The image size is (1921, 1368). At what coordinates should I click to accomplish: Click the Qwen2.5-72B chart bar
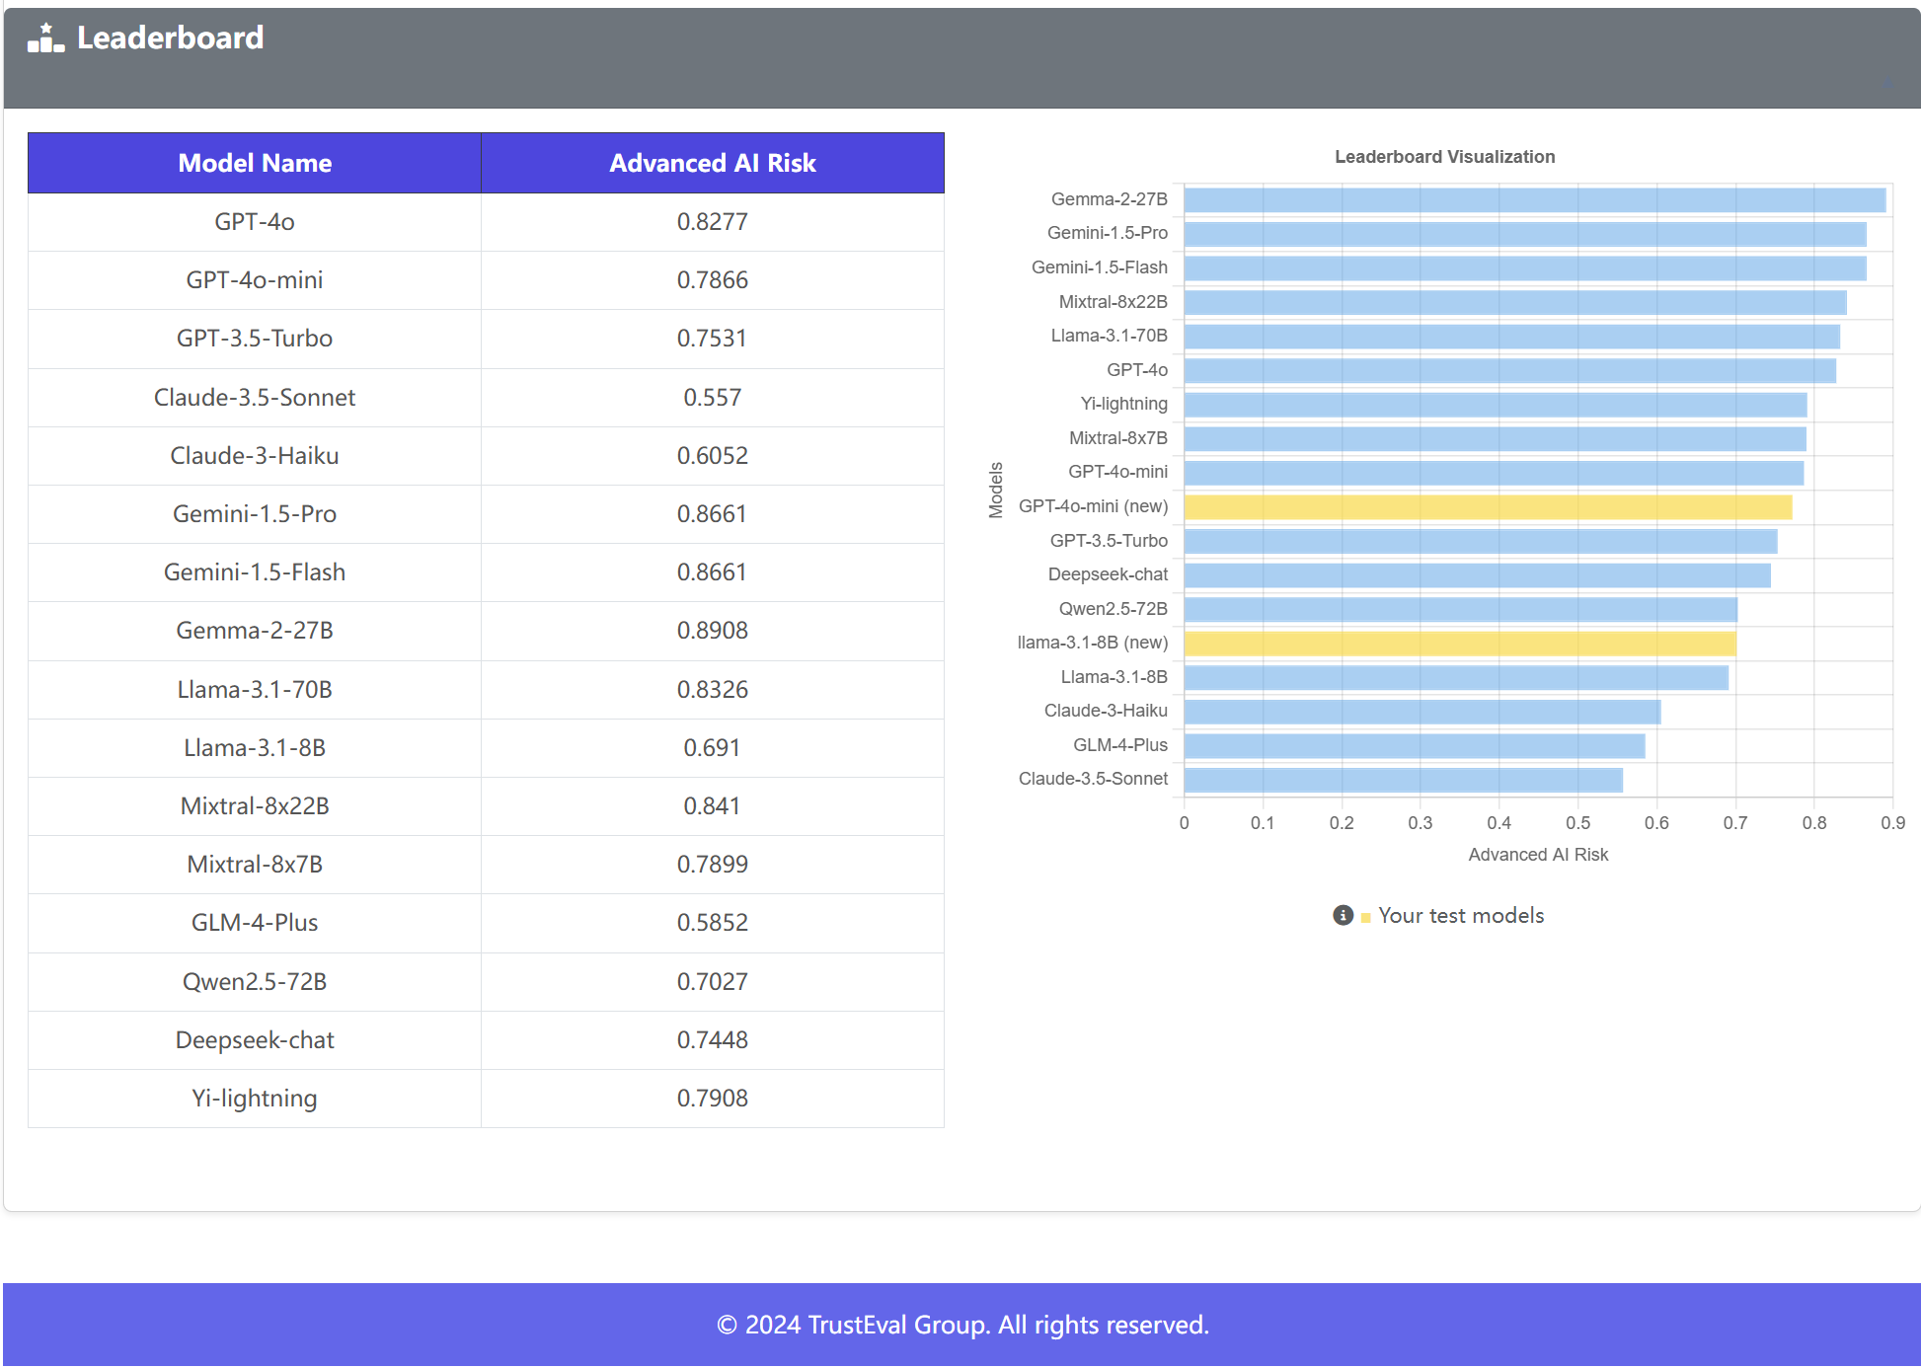1461,609
